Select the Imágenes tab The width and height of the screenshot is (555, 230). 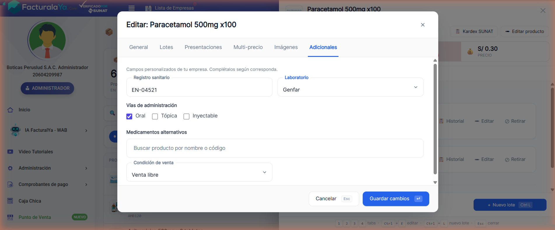[x=286, y=47]
